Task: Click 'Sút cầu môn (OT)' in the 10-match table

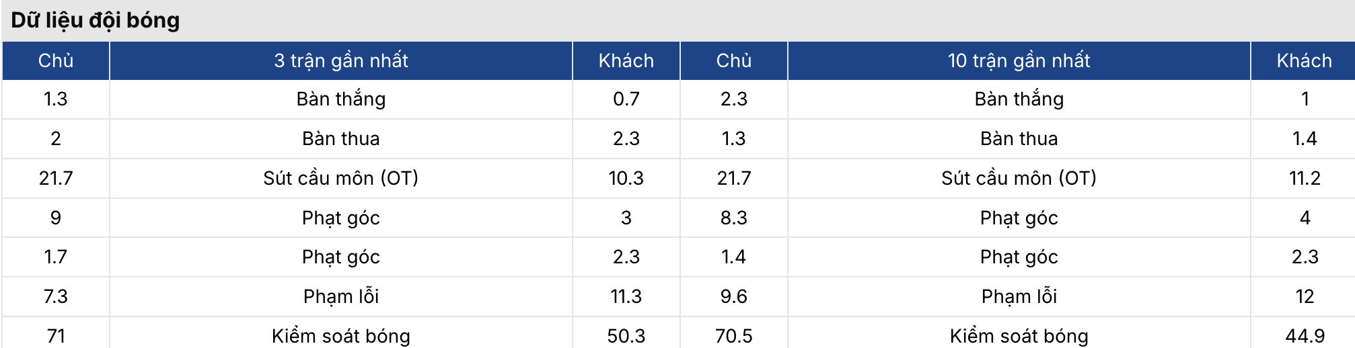Action: click(1019, 178)
